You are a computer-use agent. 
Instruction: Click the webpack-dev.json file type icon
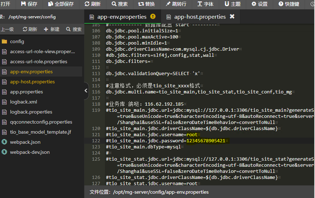point(4,152)
